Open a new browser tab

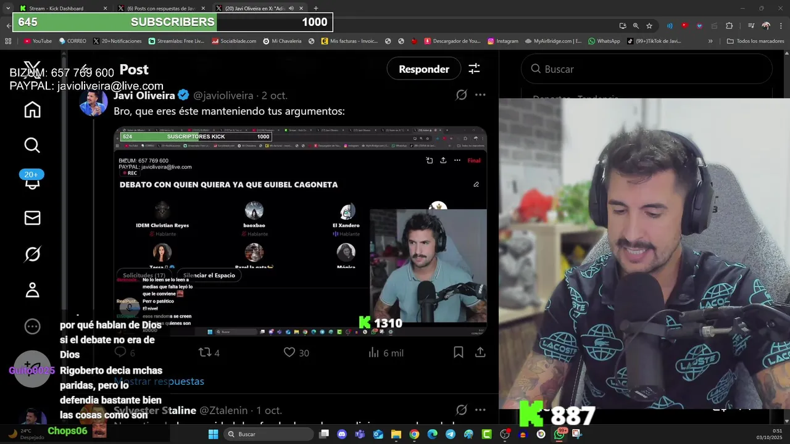click(316, 8)
